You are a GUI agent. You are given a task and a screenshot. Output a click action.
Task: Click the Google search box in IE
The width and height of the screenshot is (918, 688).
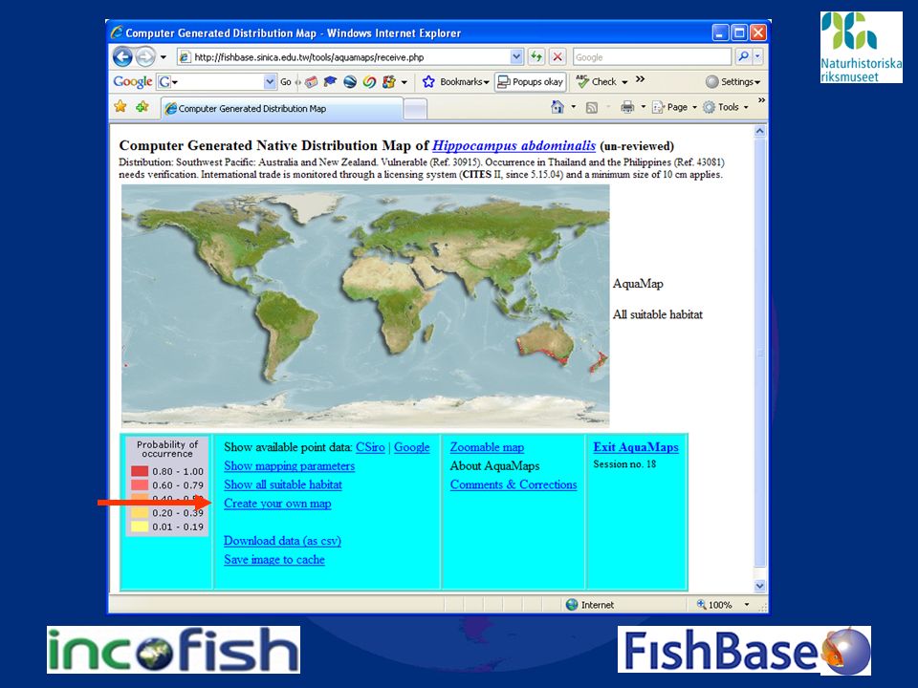(651, 56)
